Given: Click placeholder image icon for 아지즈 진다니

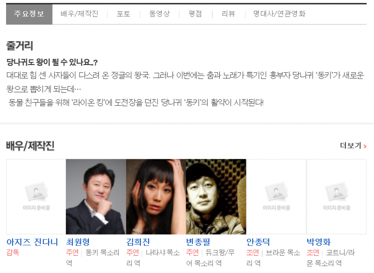Looking at the screenshot, I should 36,196.
